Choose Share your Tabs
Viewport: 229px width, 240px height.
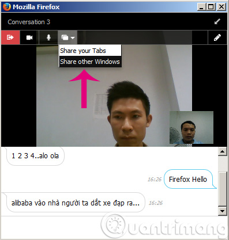click(x=90, y=51)
